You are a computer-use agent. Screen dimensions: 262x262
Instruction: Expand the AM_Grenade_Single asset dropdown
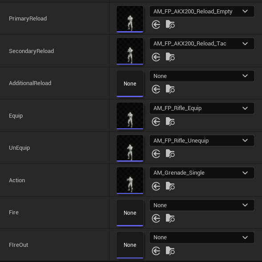pos(202,173)
